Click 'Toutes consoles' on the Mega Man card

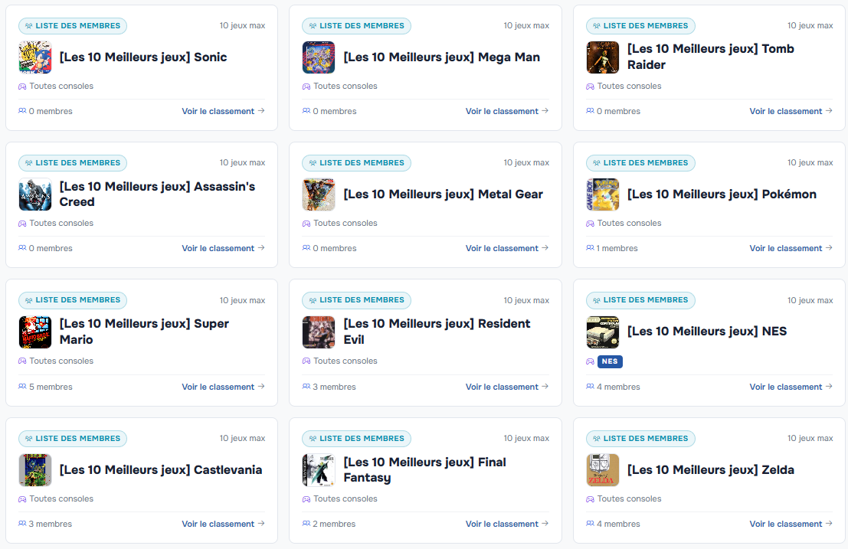click(345, 87)
